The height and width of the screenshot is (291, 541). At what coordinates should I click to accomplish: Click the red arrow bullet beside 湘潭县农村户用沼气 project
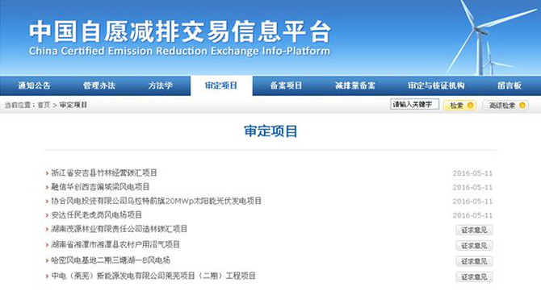click(x=47, y=245)
